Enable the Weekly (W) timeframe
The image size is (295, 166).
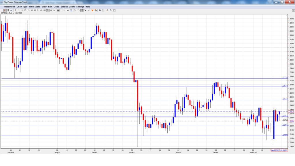(x=51, y=10)
